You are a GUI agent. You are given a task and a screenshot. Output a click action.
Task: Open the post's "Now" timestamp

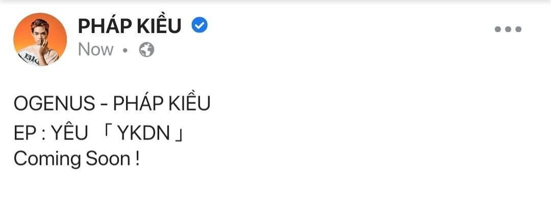click(95, 50)
